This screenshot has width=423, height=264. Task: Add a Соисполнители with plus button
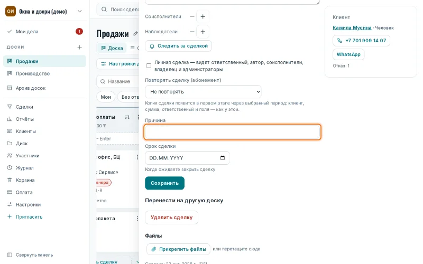pyautogui.click(x=203, y=16)
